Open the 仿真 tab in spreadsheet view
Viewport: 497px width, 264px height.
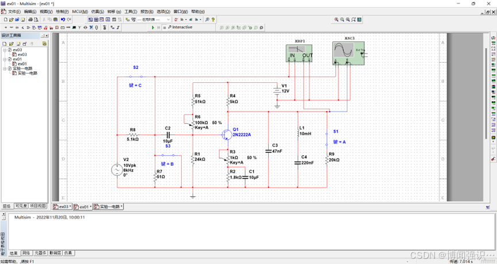tap(68, 253)
